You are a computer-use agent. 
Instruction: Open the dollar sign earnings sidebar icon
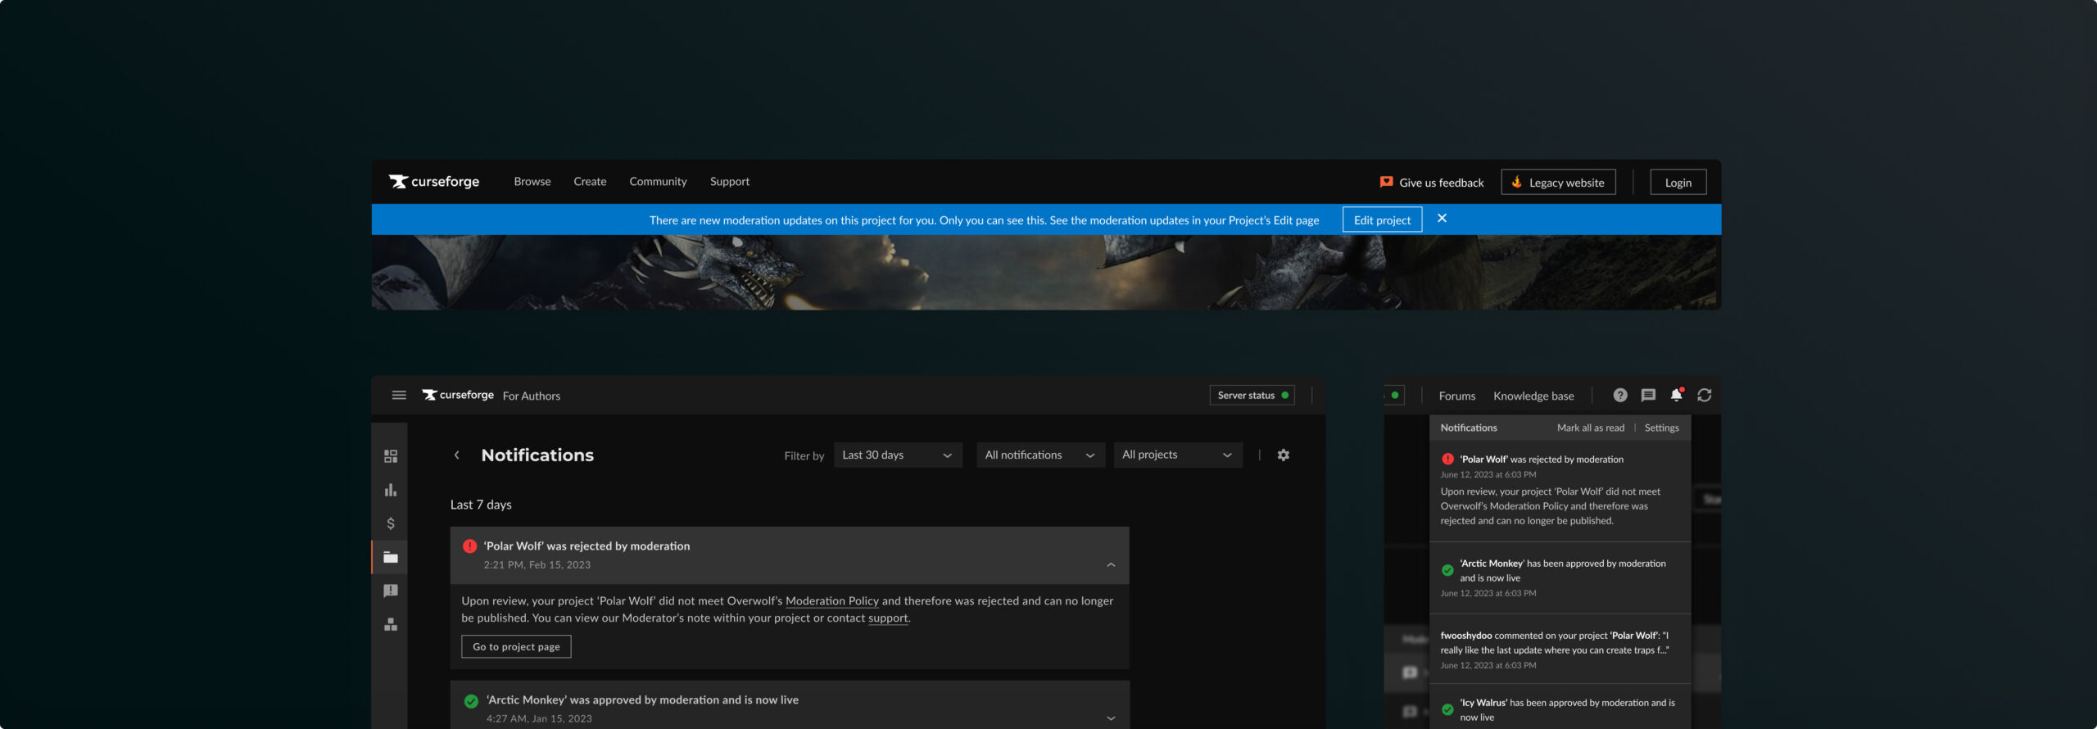point(391,523)
